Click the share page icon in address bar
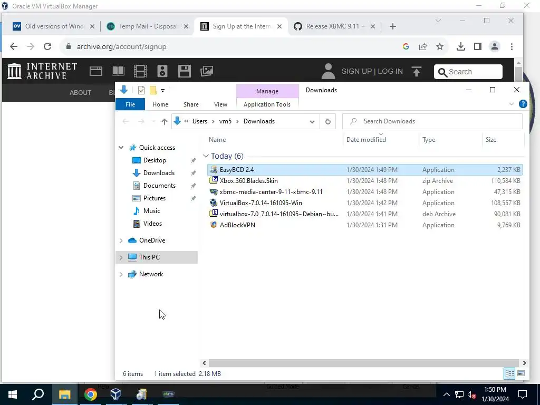Screen dimensions: 540x405 point(423,46)
